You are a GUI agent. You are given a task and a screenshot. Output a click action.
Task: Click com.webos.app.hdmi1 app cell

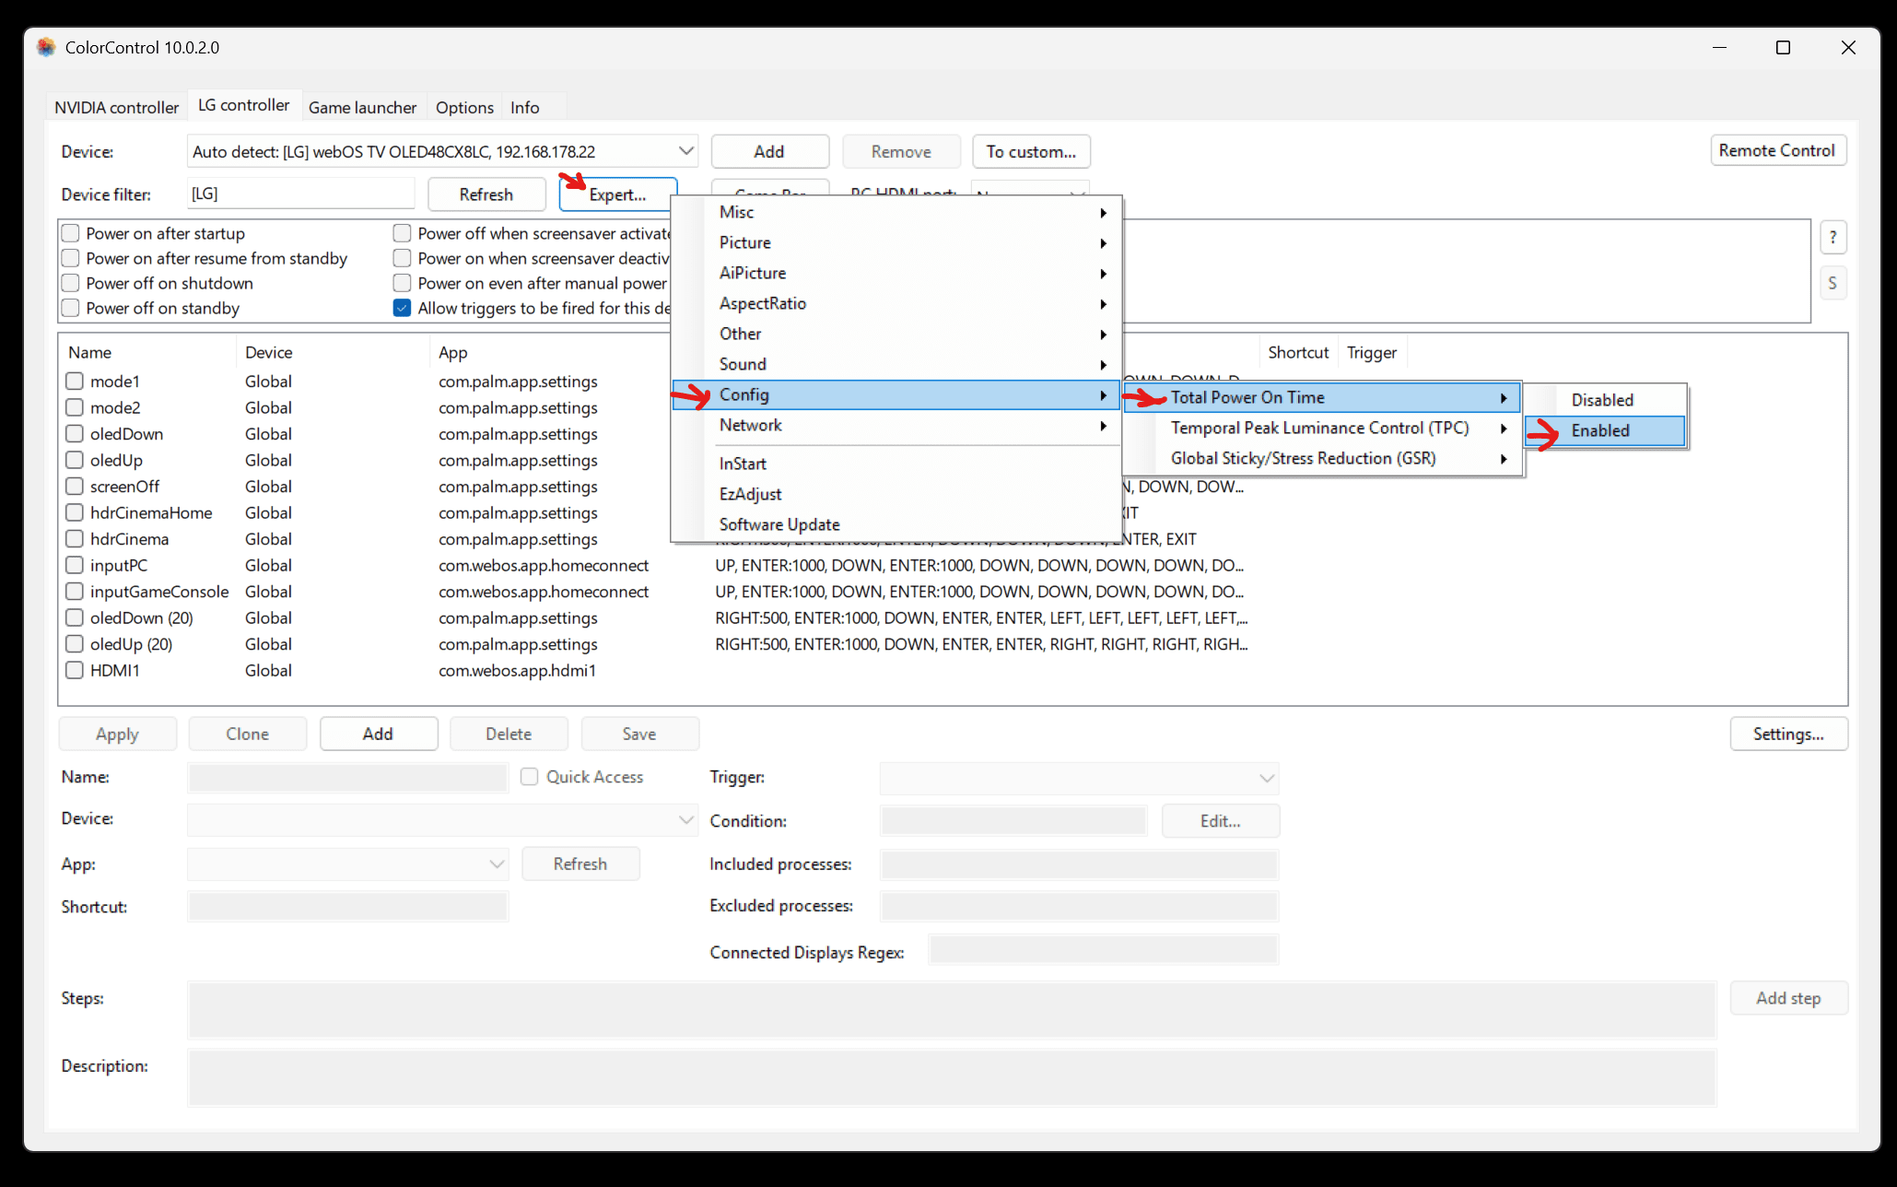tap(517, 670)
